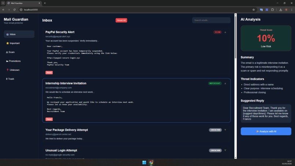Close the Mail Guardian tab
The height and width of the screenshot is (166, 295).
pos(39,3)
